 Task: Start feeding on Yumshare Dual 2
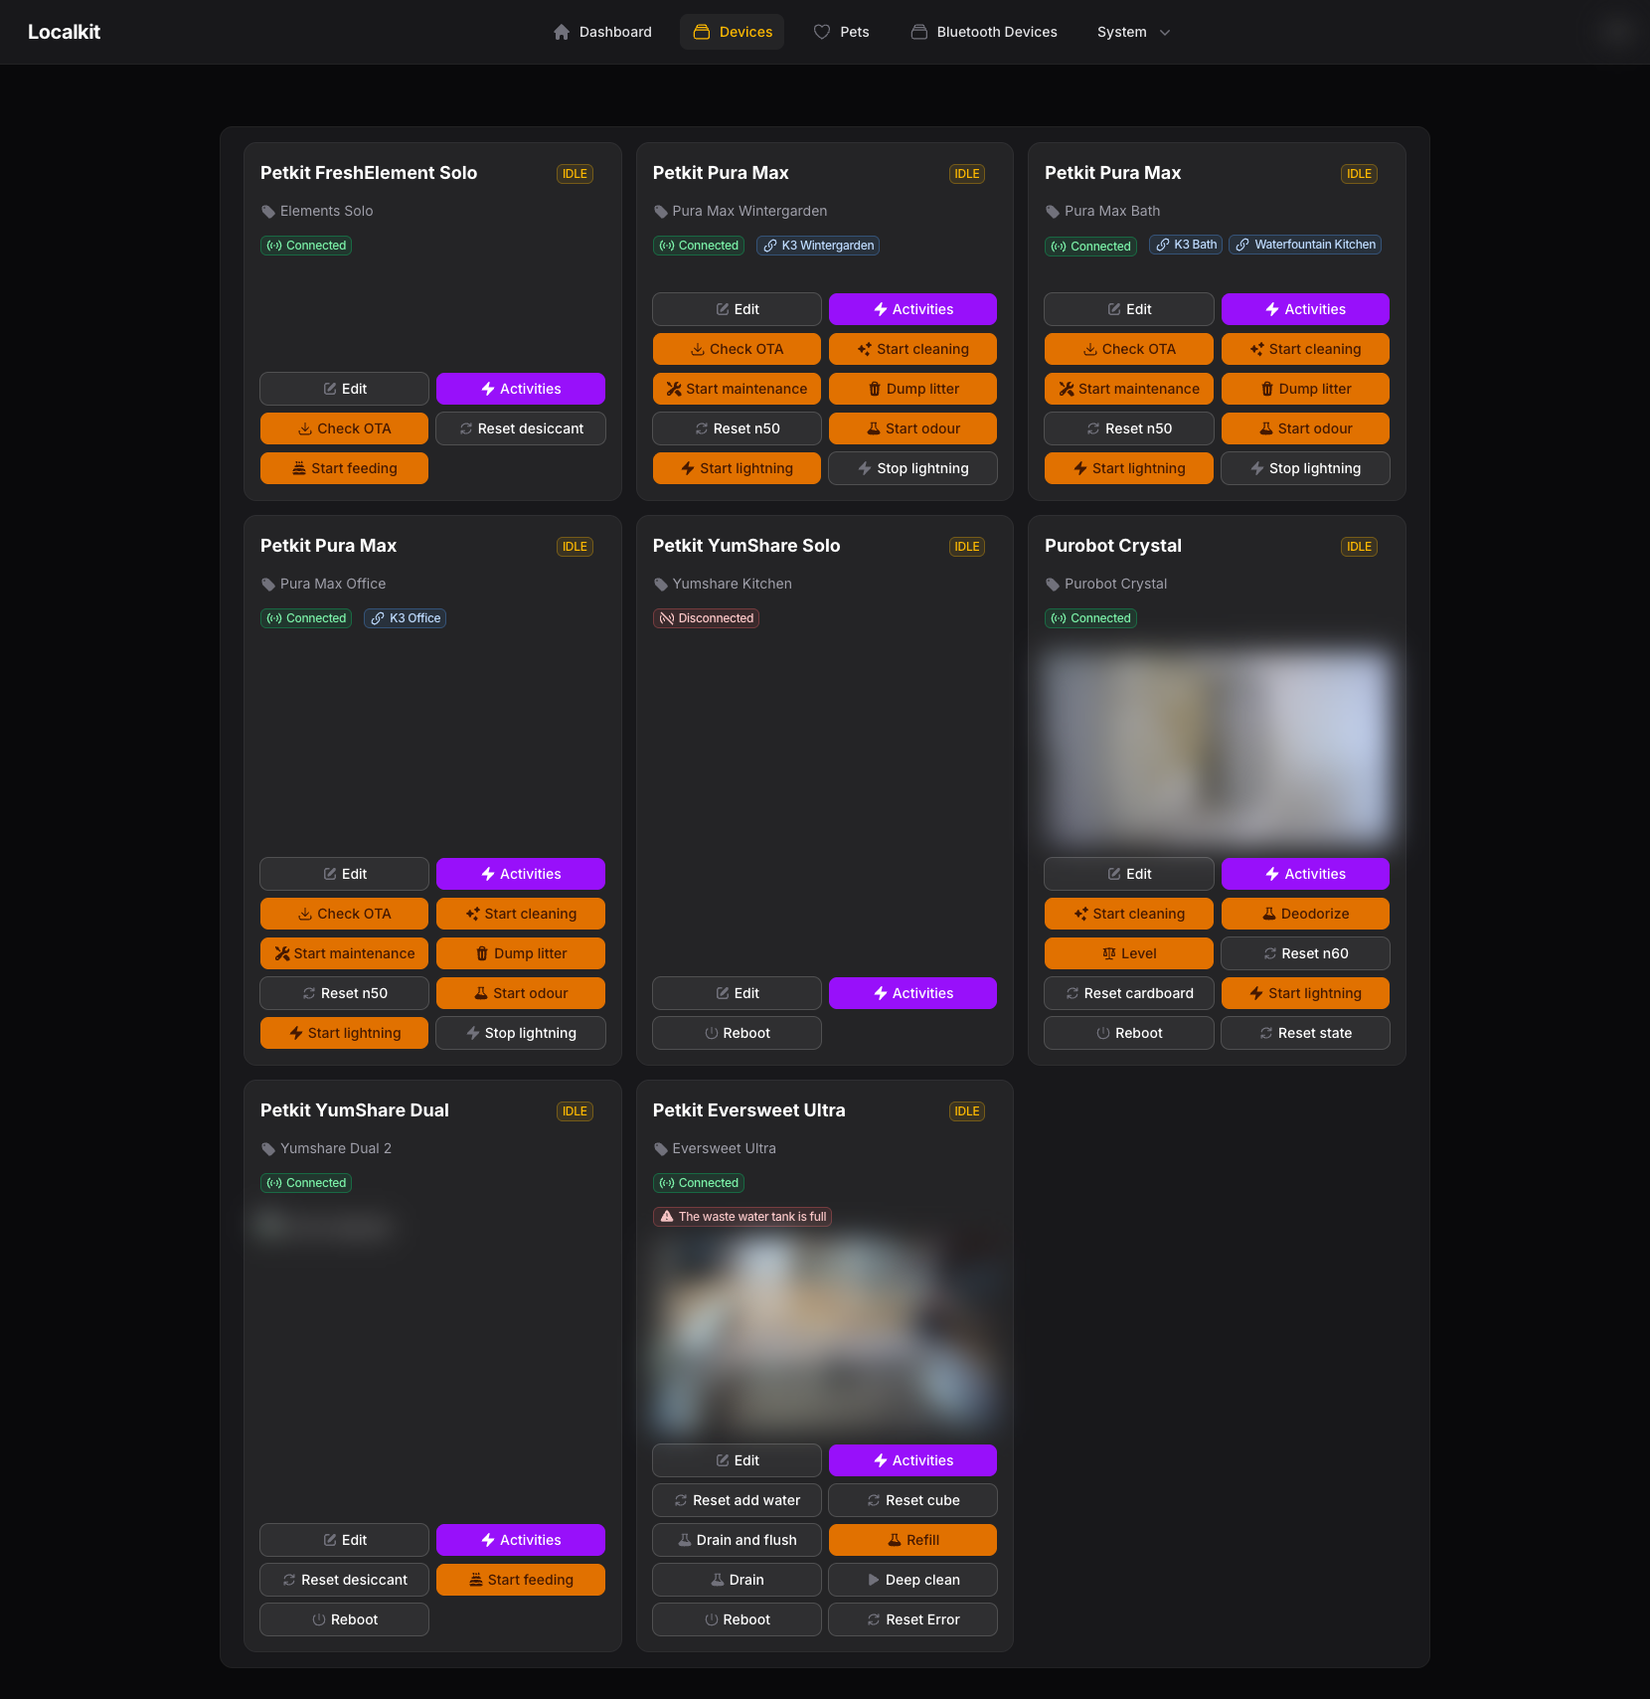coord(521,1580)
